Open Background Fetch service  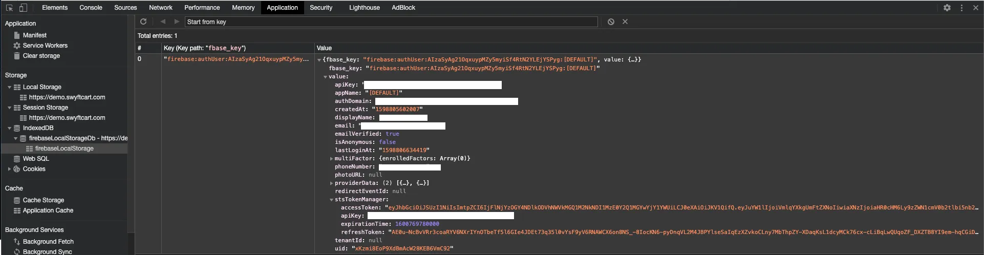tap(48, 242)
